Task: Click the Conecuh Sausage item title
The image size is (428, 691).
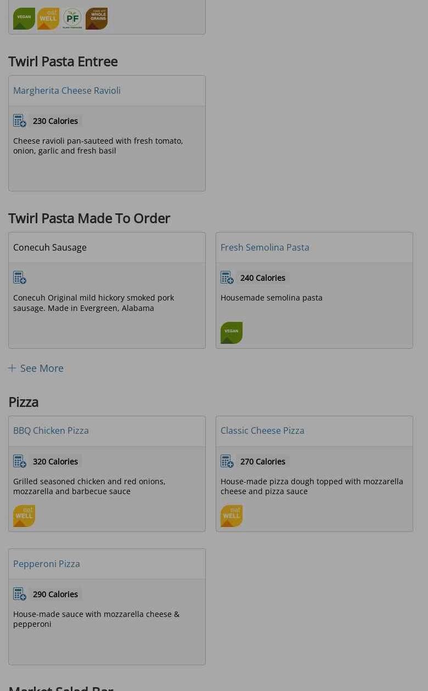Action: point(50,247)
